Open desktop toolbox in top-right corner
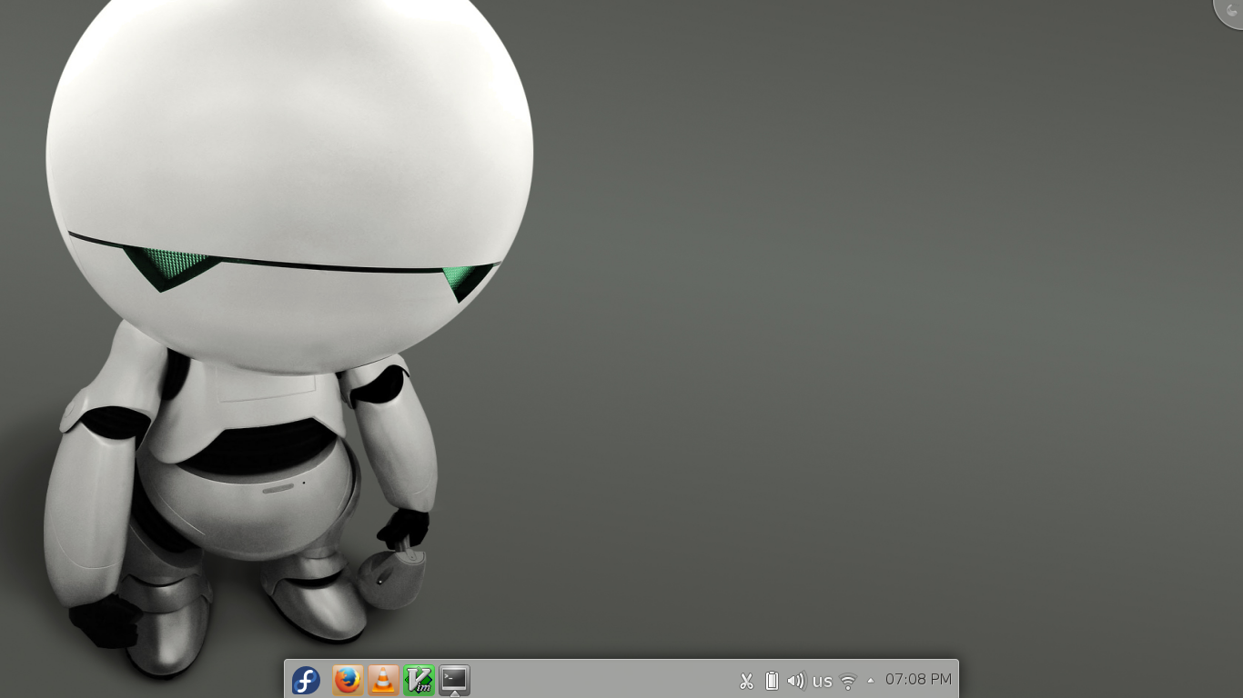The image size is (1243, 698). click(x=1229, y=11)
